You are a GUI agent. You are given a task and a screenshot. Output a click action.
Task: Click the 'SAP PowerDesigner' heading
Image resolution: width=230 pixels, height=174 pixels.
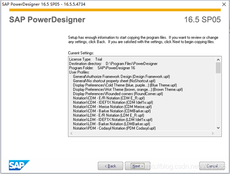tap(47, 20)
